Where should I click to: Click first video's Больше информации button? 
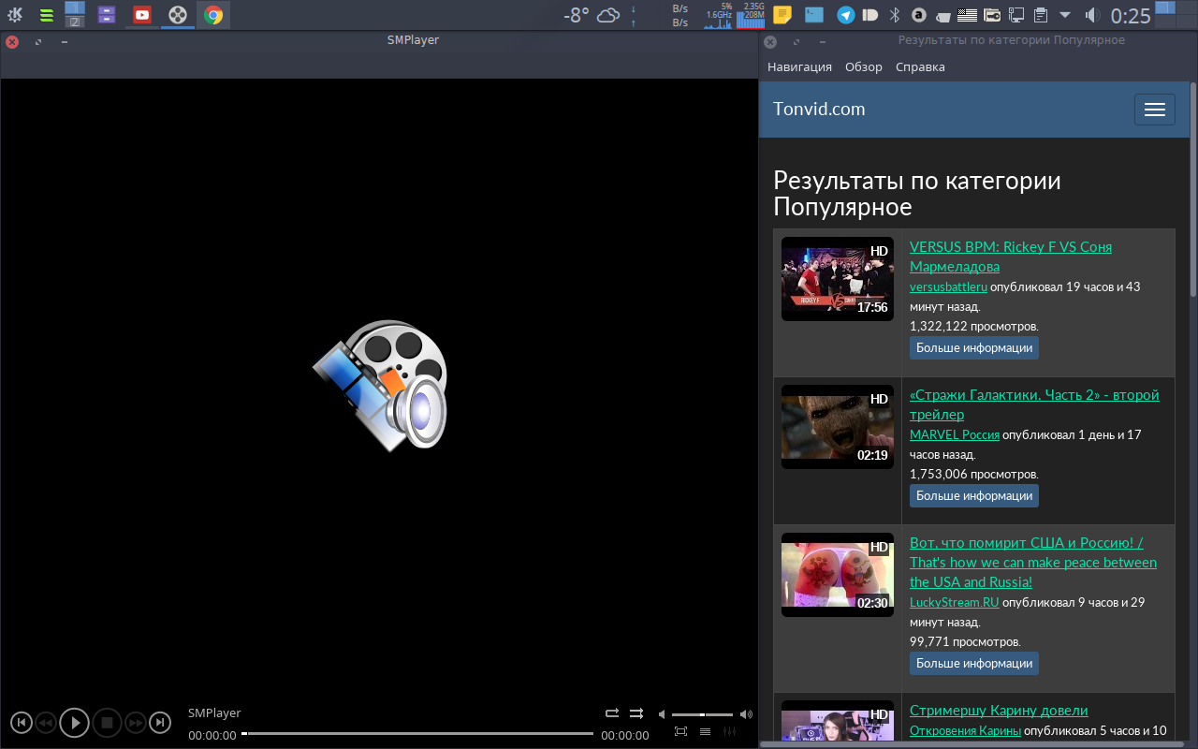(973, 347)
